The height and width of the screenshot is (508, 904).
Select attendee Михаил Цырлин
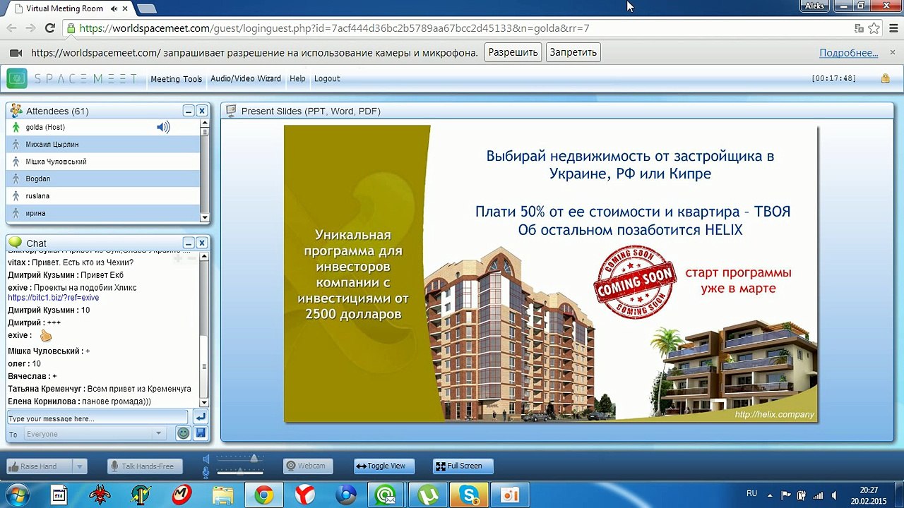pos(103,144)
